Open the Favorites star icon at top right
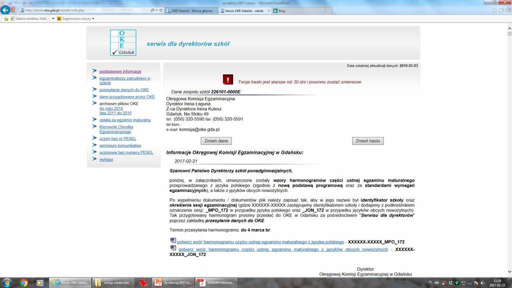Screen dimensions: 512x288 pyautogui.click(x=501, y=10)
